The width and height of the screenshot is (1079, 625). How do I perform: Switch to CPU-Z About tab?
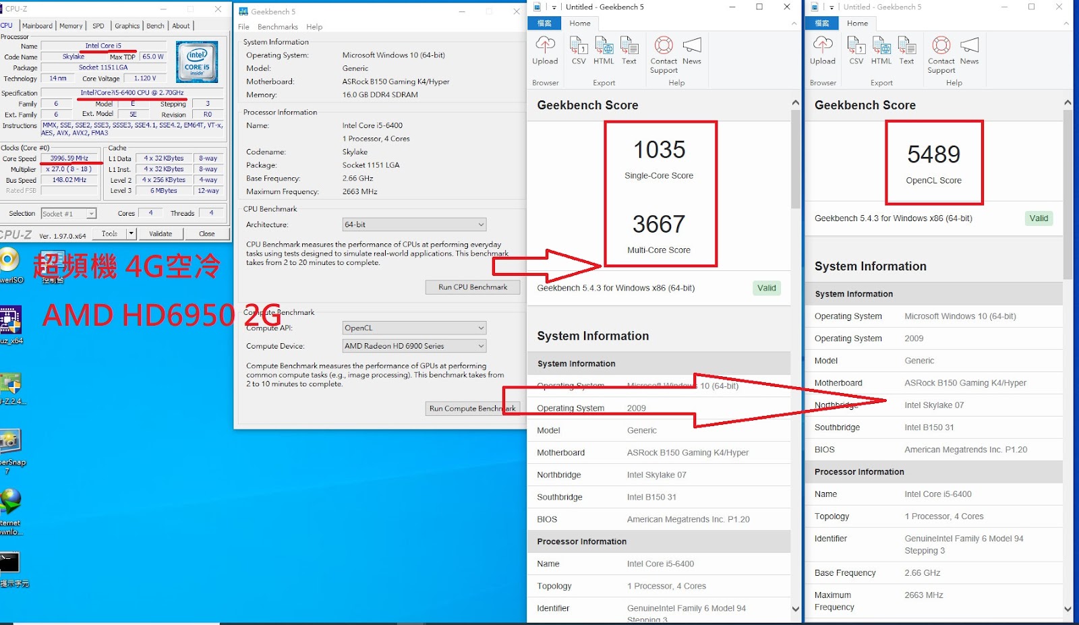click(181, 26)
